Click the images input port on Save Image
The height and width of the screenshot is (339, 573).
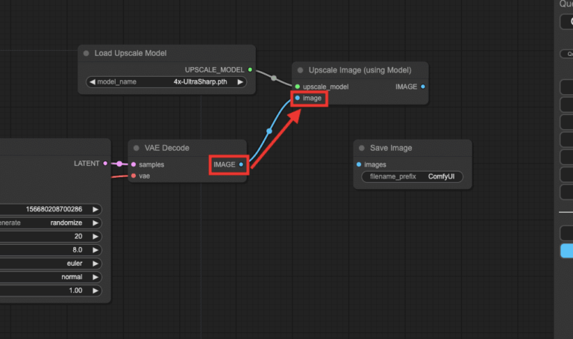(359, 164)
